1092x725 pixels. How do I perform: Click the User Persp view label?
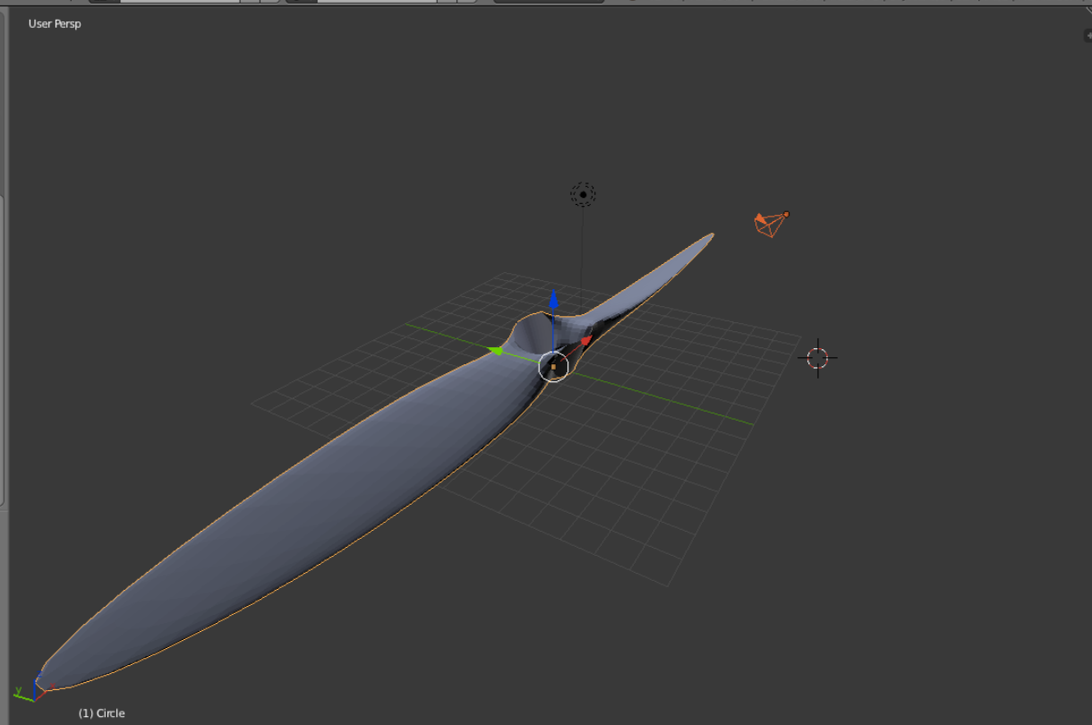[55, 23]
